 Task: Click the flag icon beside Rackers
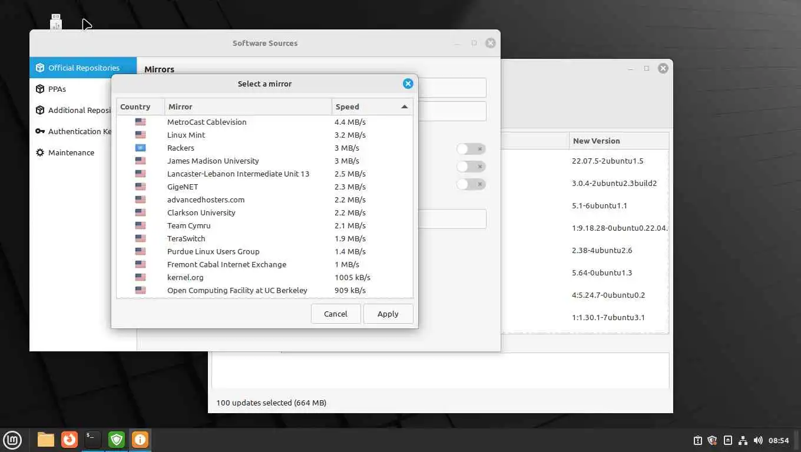pyautogui.click(x=140, y=148)
